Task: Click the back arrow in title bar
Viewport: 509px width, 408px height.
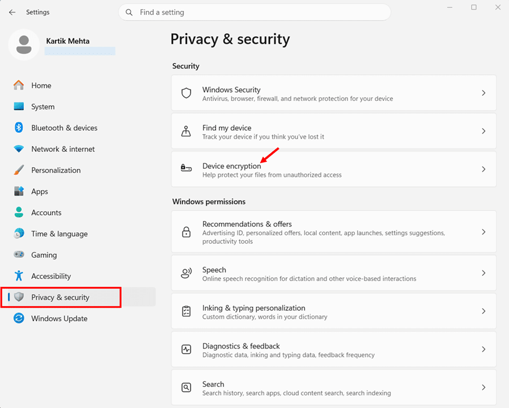Action: (x=12, y=12)
